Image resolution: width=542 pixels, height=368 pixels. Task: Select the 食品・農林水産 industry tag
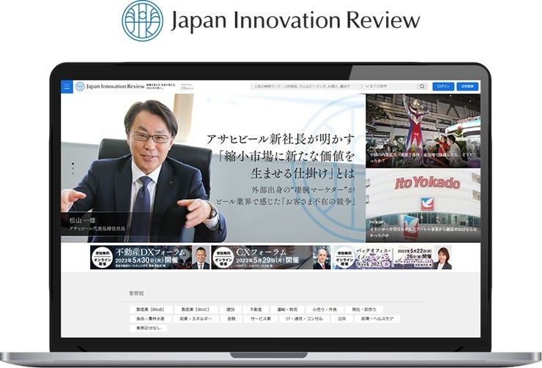(x=150, y=319)
